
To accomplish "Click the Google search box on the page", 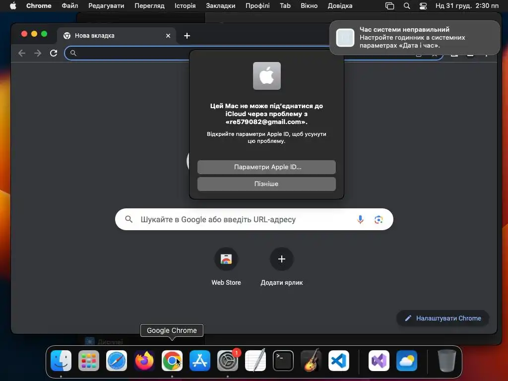I will (254, 219).
